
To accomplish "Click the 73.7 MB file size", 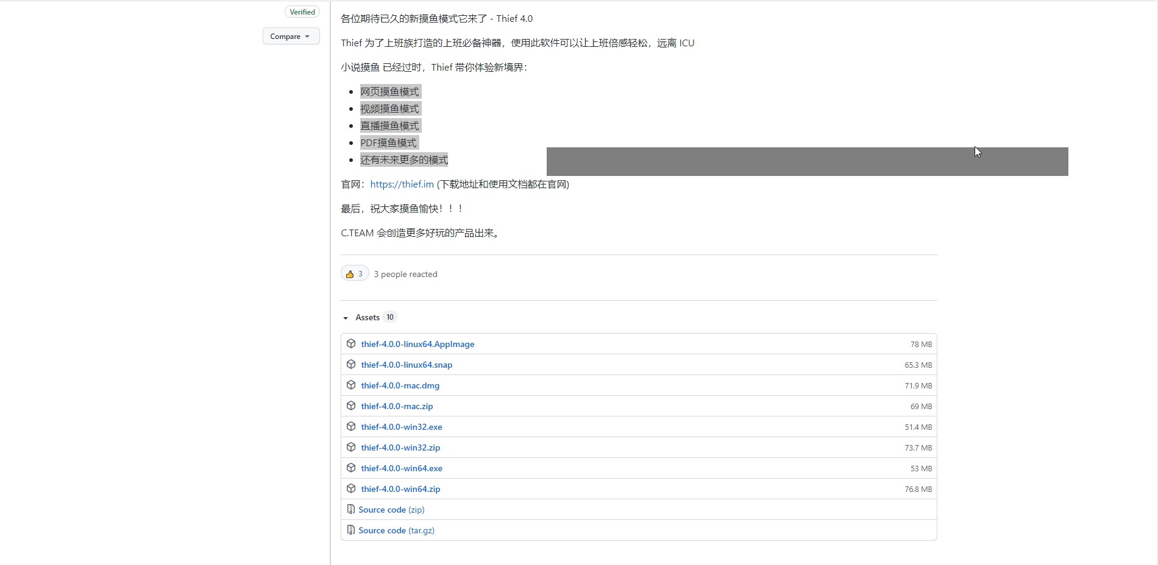I will click(x=918, y=448).
